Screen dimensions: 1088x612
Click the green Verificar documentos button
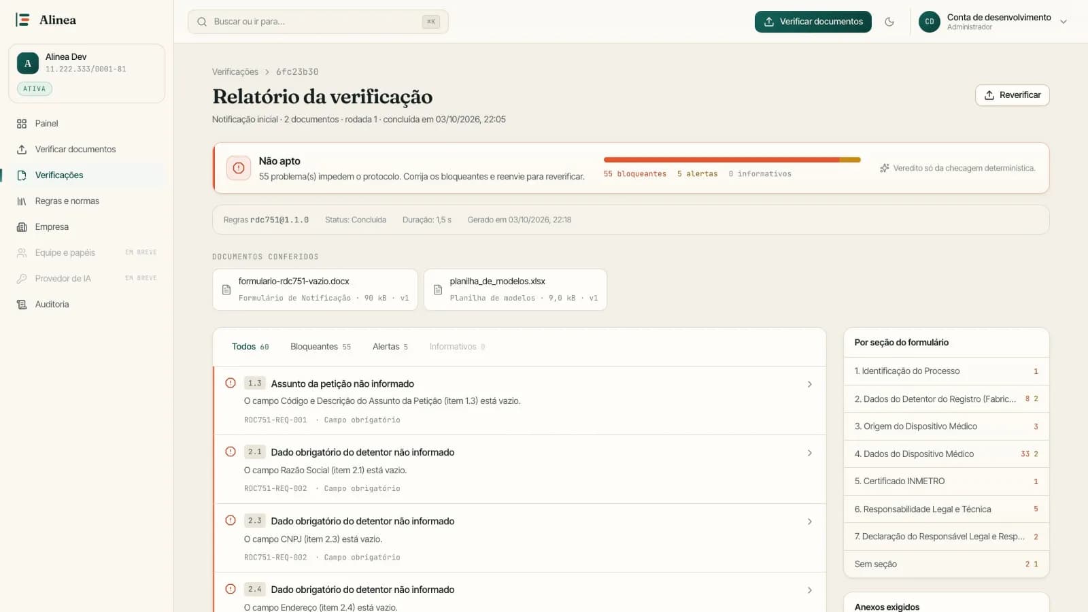[813, 22]
